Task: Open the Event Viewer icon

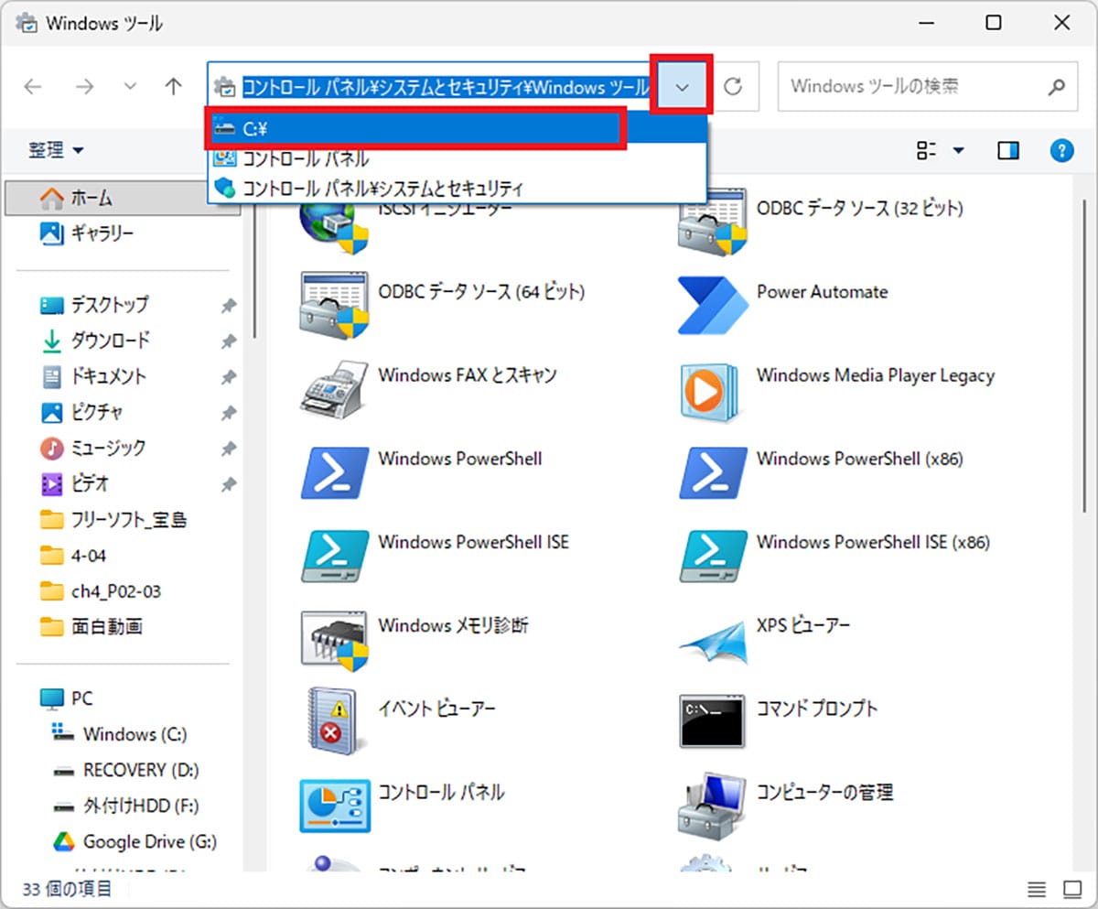Action: coord(334,720)
